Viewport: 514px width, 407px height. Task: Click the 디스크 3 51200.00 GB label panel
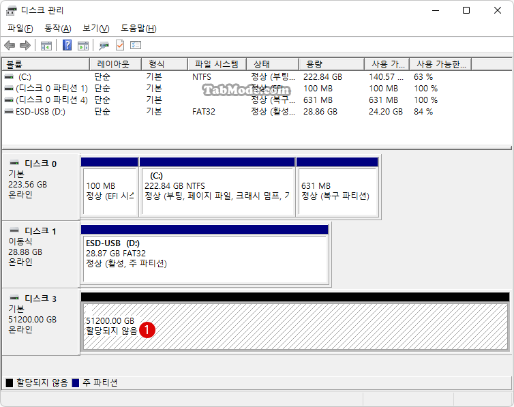pos(40,322)
